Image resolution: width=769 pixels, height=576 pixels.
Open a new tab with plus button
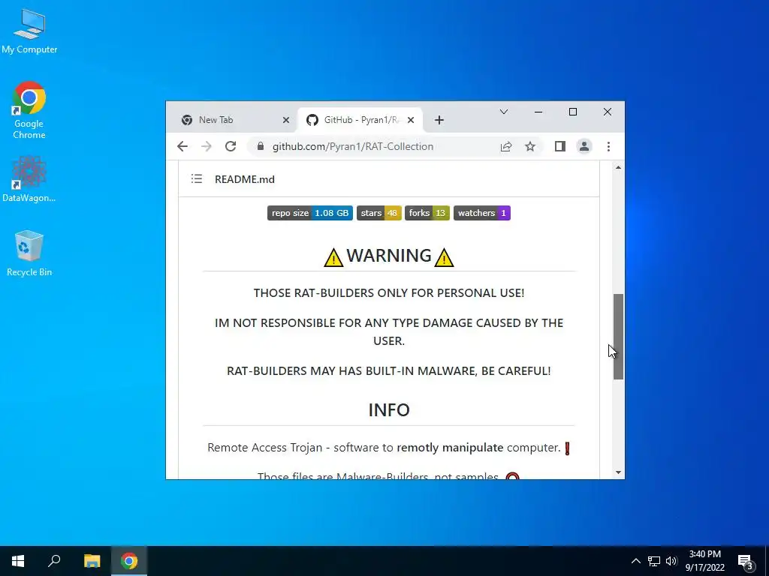click(x=439, y=120)
